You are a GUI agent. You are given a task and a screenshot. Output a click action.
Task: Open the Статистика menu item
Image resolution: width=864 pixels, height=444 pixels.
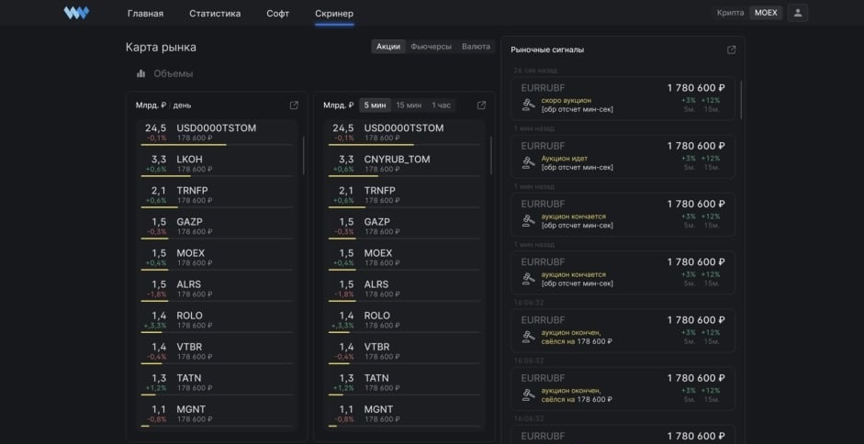pyautogui.click(x=215, y=14)
